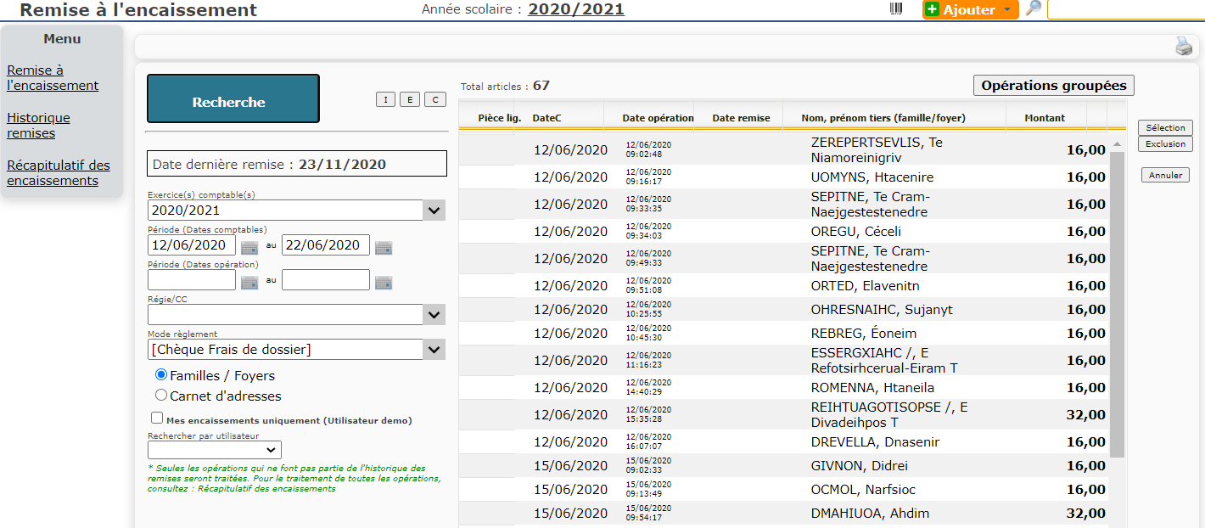
Task: Click the small C button
Action: 435,99
